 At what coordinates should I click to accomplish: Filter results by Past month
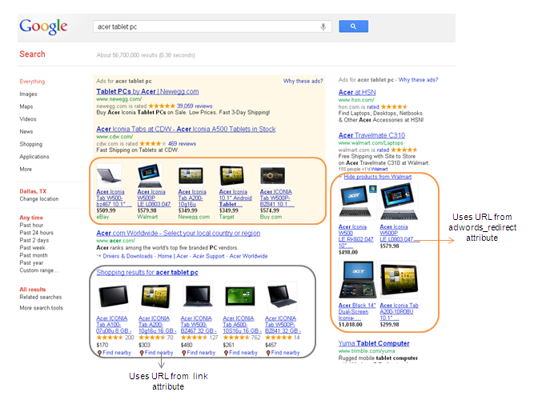pyautogui.click(x=34, y=255)
